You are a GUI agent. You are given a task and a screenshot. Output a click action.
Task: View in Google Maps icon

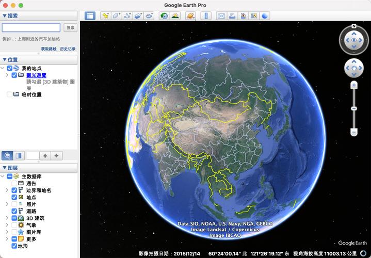click(254, 16)
